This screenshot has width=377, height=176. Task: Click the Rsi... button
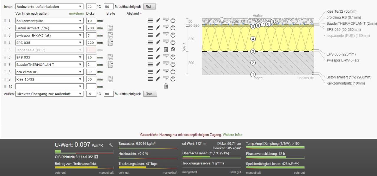(150, 6)
